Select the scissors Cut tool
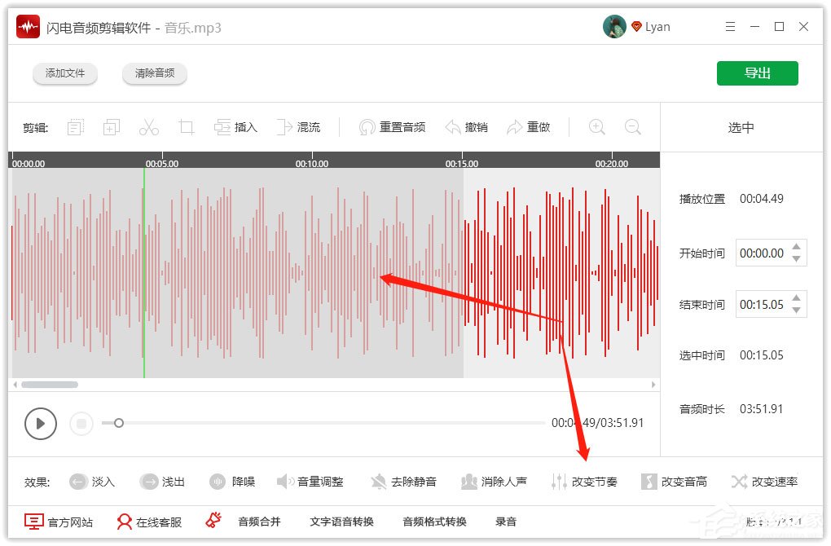Image resolution: width=831 pixels, height=546 pixels. coord(148,127)
